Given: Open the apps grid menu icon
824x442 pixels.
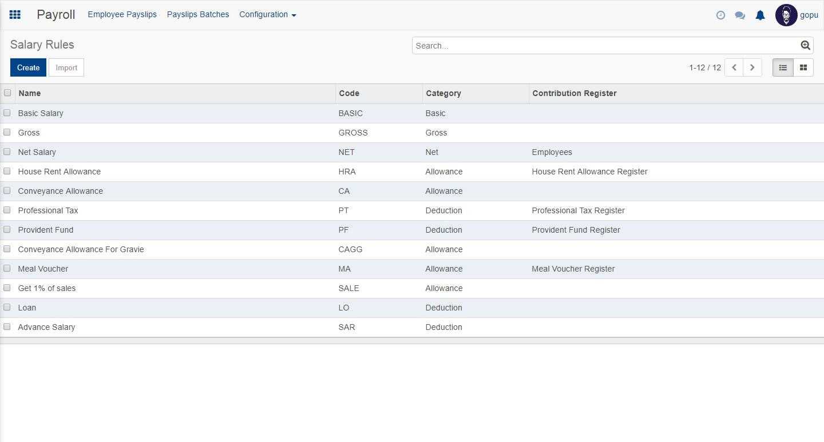Looking at the screenshot, I should (x=15, y=15).
